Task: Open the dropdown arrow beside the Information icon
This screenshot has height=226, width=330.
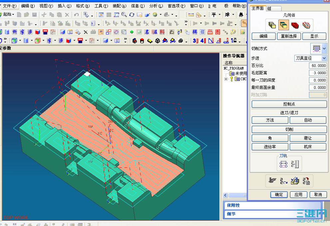Action: point(92,16)
